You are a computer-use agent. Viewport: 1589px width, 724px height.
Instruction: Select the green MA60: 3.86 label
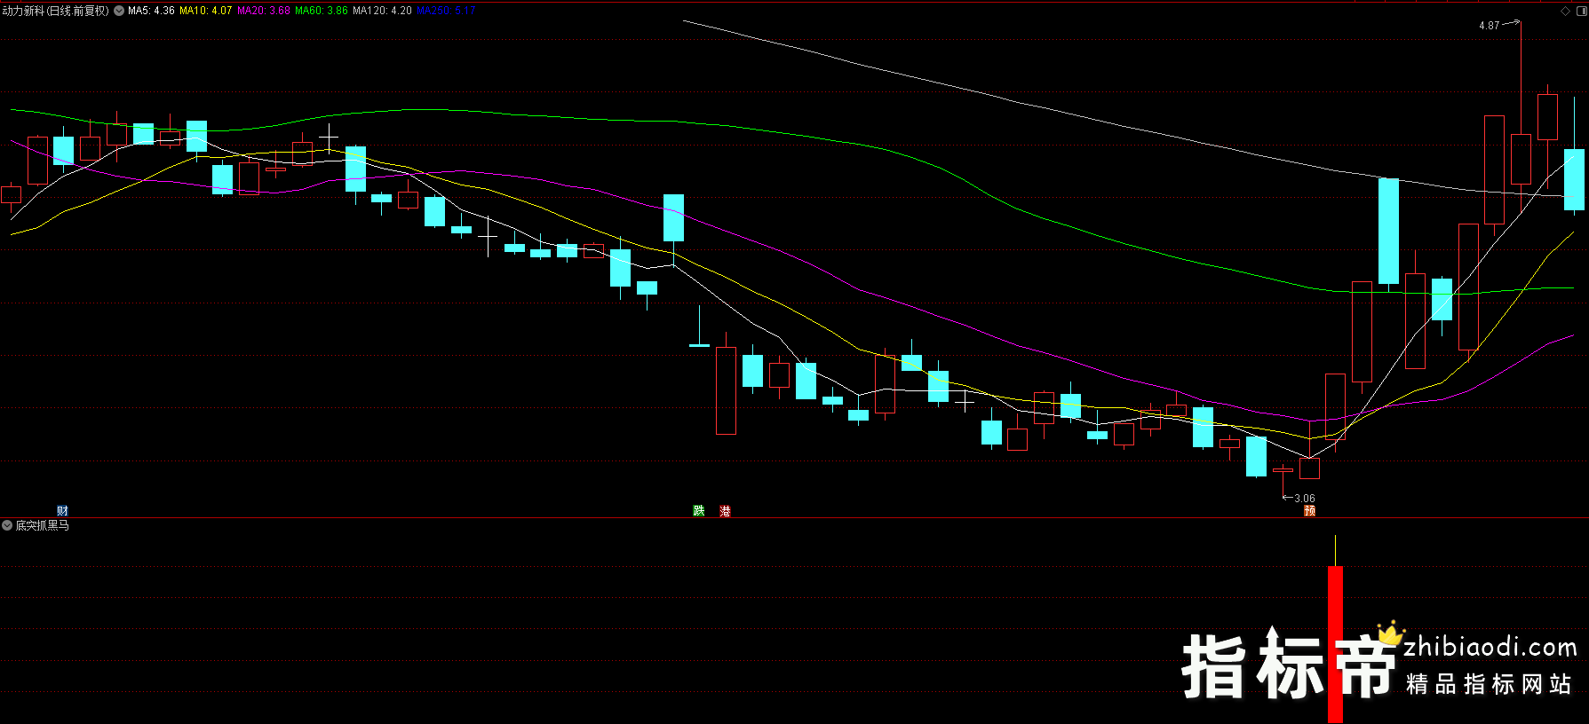coord(322,11)
